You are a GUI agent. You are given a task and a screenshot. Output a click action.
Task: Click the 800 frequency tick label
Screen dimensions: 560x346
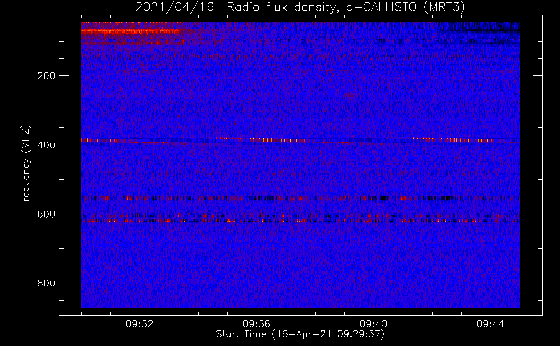click(x=46, y=283)
